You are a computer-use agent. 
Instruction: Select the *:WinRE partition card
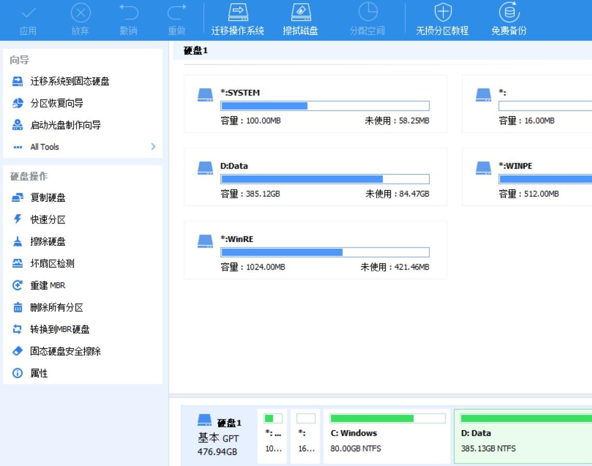[x=315, y=250]
